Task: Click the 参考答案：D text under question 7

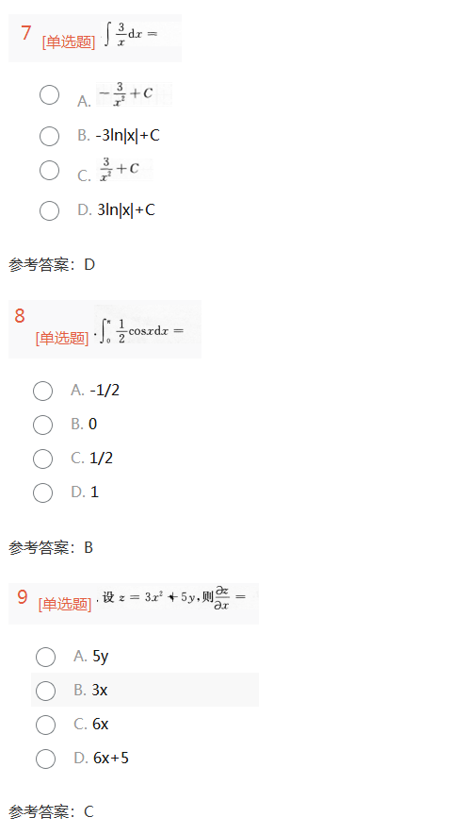Action: coord(52,264)
